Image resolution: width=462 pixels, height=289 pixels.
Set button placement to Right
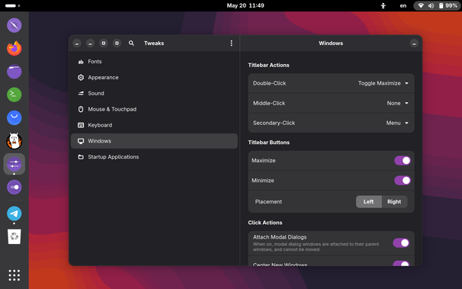pyautogui.click(x=394, y=202)
